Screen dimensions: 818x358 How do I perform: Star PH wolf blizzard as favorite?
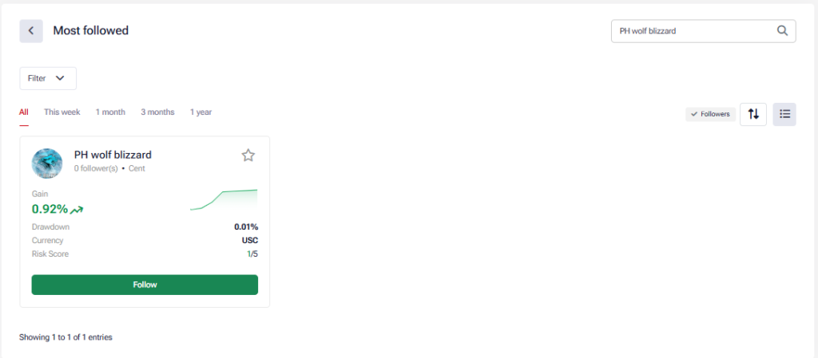pos(248,155)
